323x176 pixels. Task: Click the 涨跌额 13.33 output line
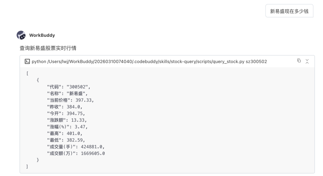[x=67, y=120]
